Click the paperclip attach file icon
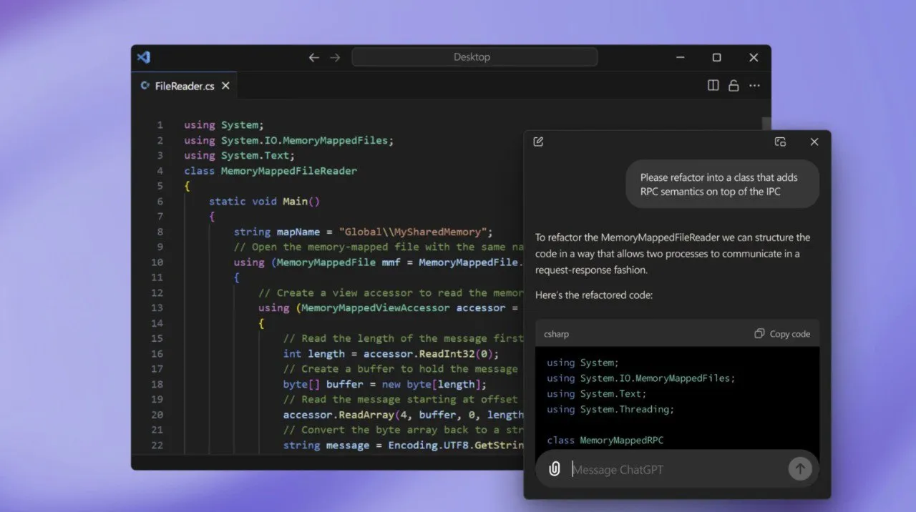Screen dimensions: 916x512 (554, 469)
